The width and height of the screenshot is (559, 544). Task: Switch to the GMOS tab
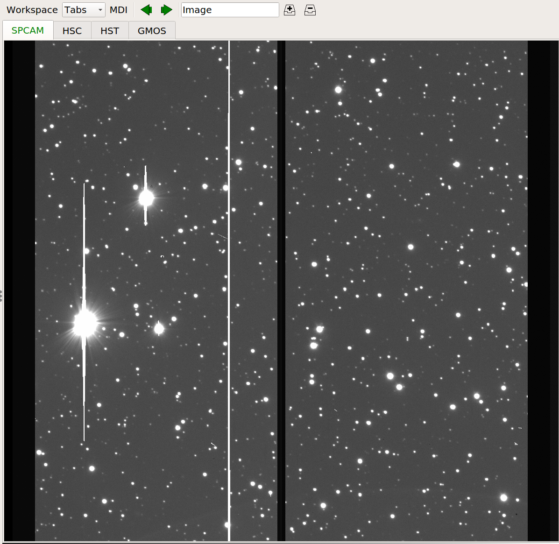[152, 31]
